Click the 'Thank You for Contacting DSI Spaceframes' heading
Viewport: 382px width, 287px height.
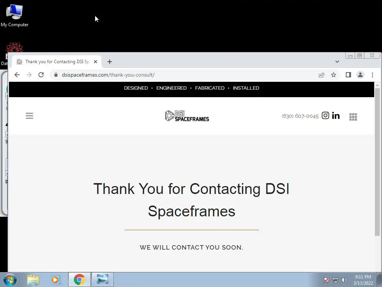pyautogui.click(x=191, y=200)
